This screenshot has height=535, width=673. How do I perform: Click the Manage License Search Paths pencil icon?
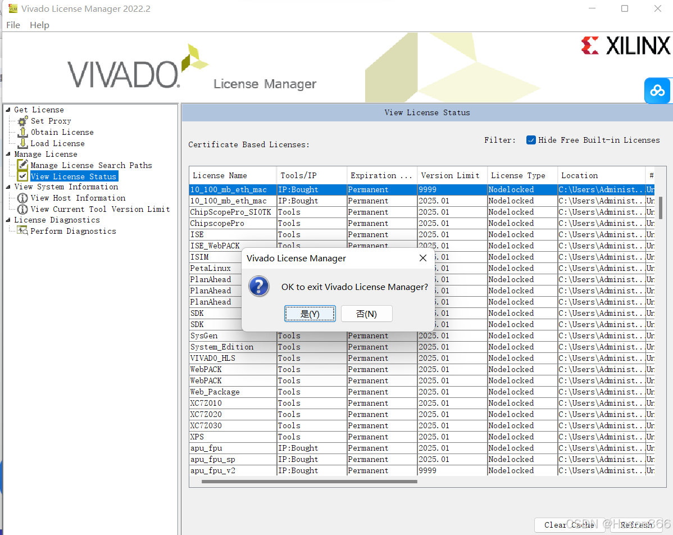[22, 165]
